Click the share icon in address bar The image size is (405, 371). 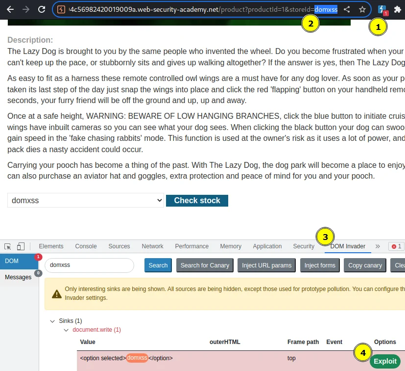point(347,10)
